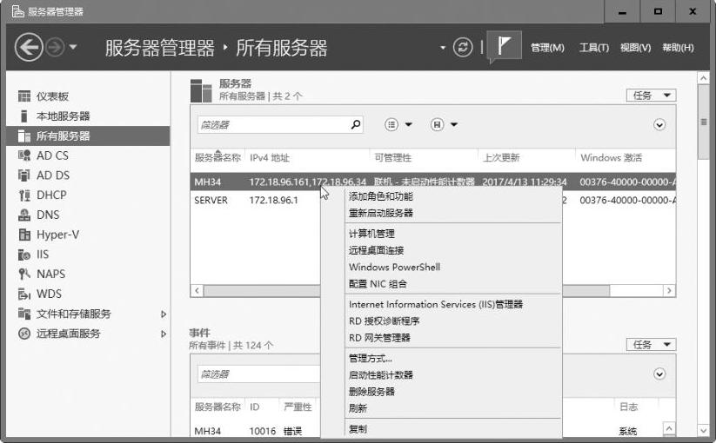Screen dimensions: 716x443
Task: Open the 管理(M) menu
Action: click(x=547, y=48)
